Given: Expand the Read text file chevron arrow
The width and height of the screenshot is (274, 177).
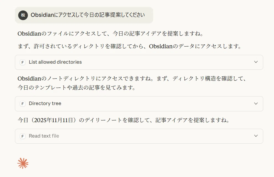Looking at the screenshot, I should click(x=256, y=136).
